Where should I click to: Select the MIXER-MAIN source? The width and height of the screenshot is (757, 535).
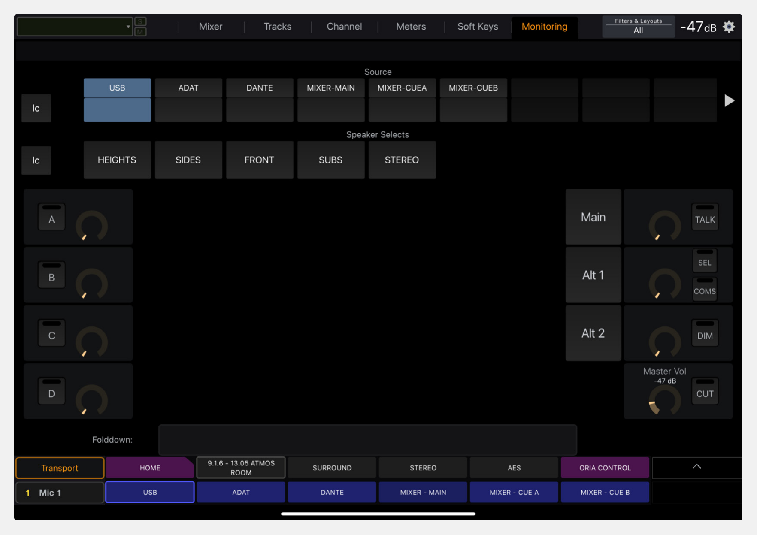331,100
